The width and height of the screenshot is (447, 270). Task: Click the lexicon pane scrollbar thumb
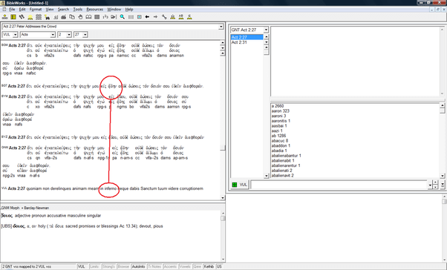[223, 218]
